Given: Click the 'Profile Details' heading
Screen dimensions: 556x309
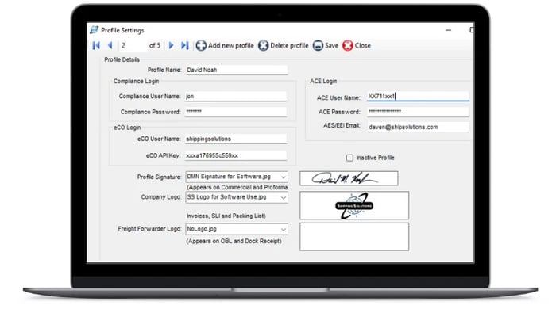Looking at the screenshot, I should coord(122,59).
